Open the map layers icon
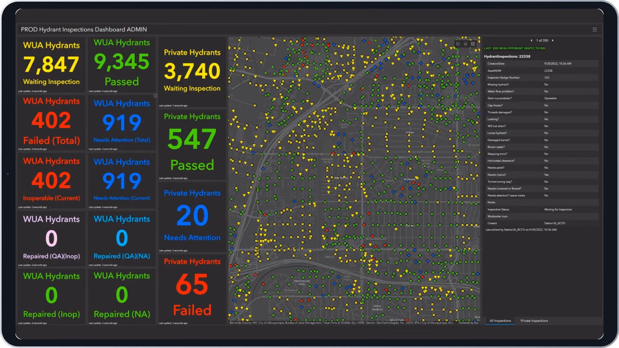Screen dimensions: 619x348 pyautogui.click(x=466, y=44)
